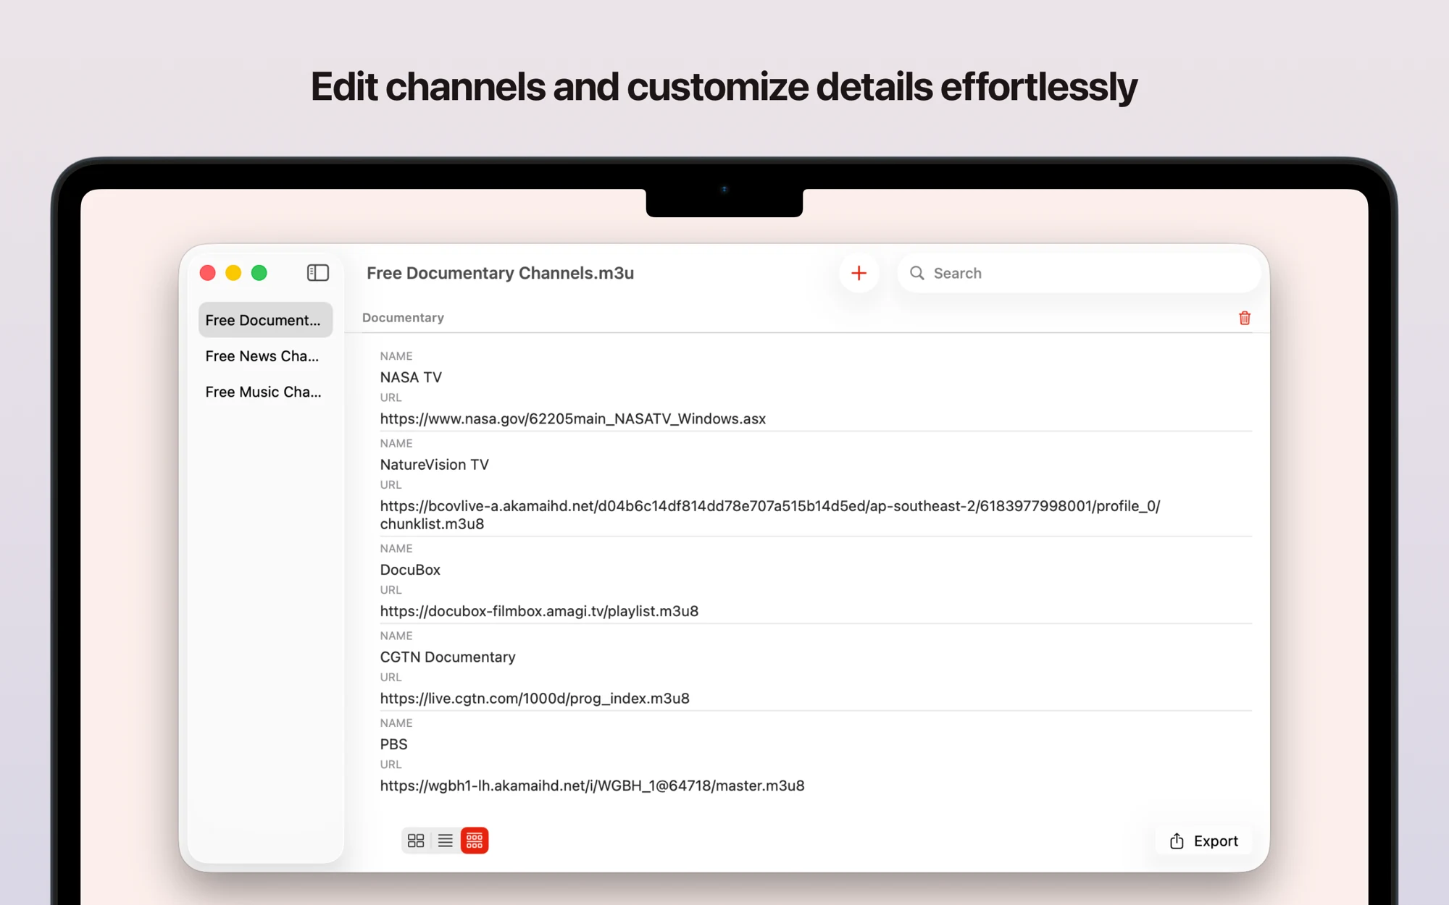Edit the DocuBox name field
Screen dimensions: 1449x905
point(410,570)
